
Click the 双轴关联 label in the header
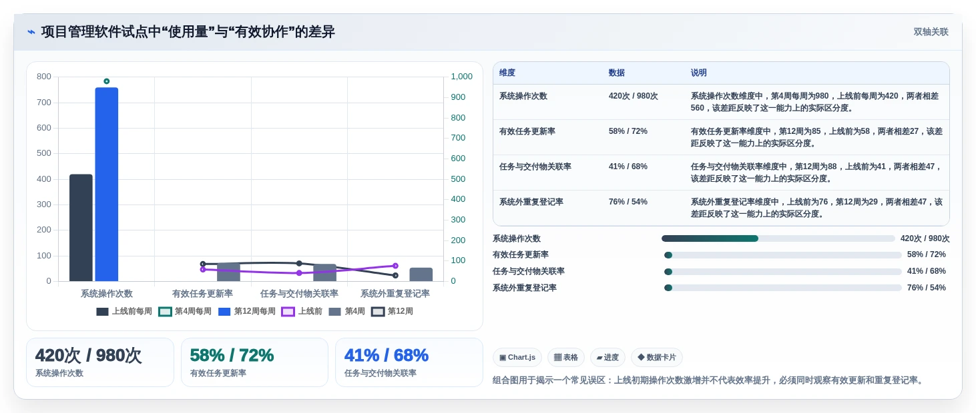931,32
